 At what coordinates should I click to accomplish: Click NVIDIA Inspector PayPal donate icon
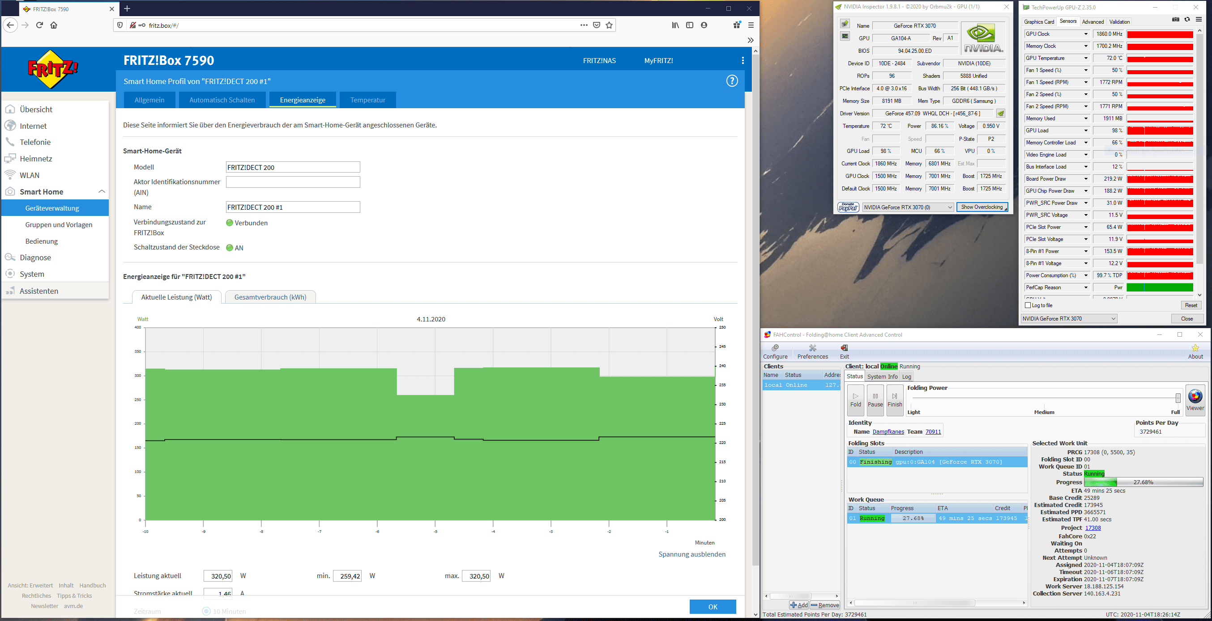848,207
